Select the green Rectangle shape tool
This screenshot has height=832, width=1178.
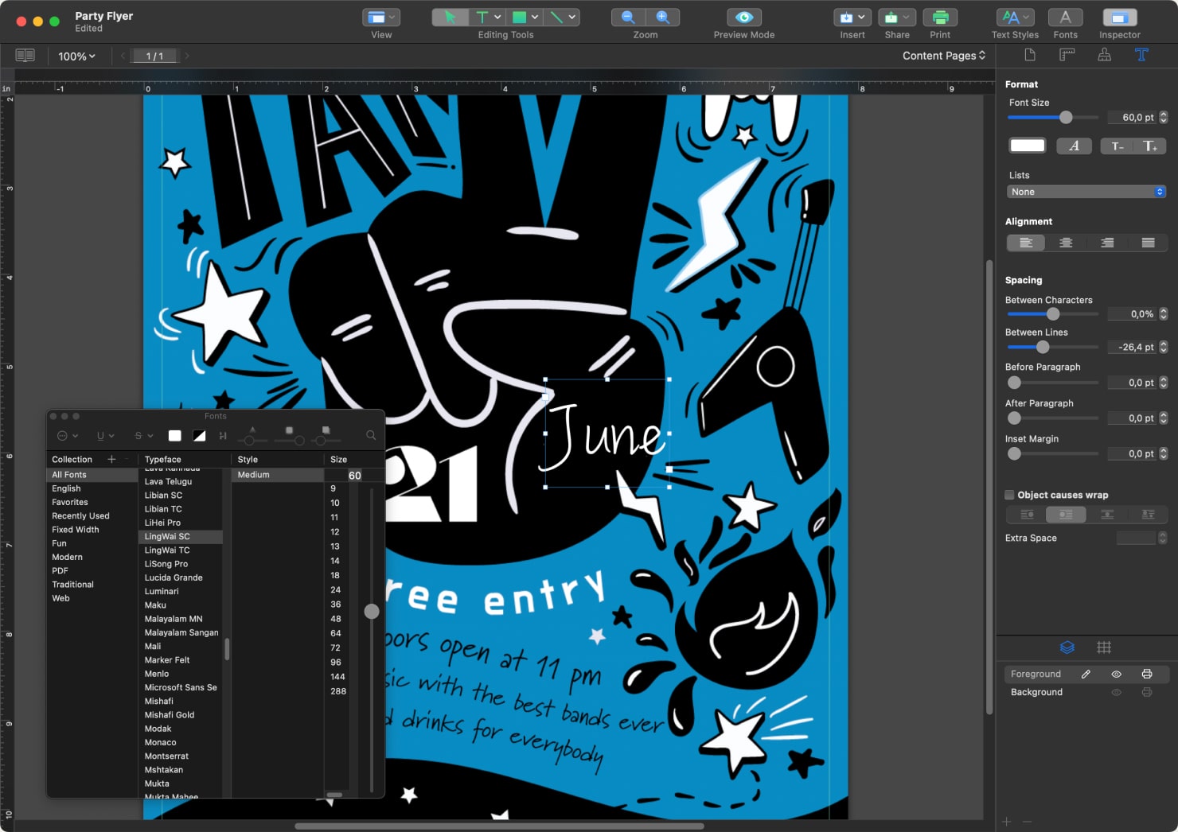click(520, 17)
